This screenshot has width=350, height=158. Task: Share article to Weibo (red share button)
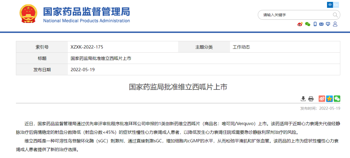tap(322, 99)
